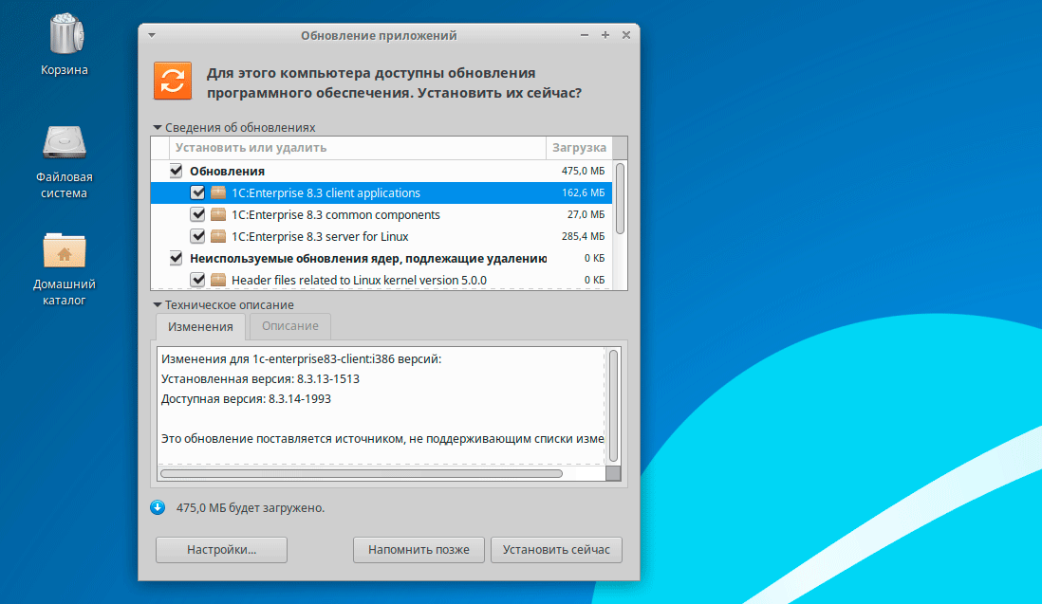
Task: Click the blue download arrow icon
Action: pyautogui.click(x=158, y=508)
